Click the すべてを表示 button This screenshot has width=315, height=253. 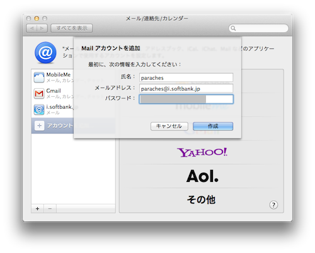coord(72,28)
